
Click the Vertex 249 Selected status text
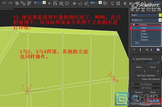pyautogui.click(x=151, y=79)
